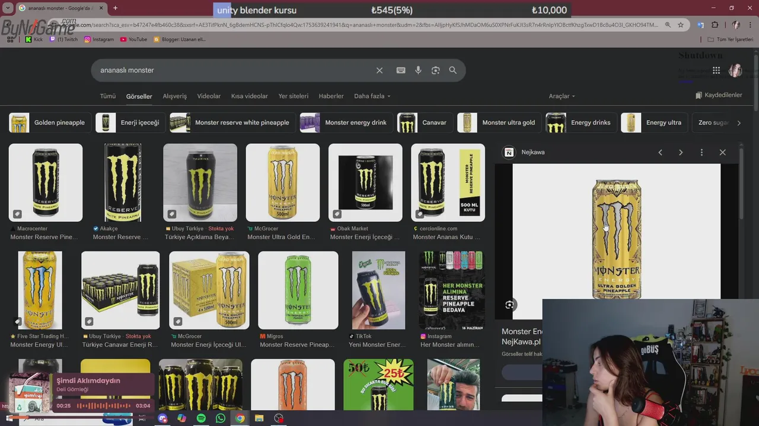Image resolution: width=759 pixels, height=426 pixels.
Task: Clear the search box text
Action: [x=379, y=70]
